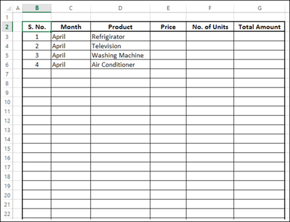Click the No. of Units header cell
Viewport: 290px width, 222px height.
[210, 27]
